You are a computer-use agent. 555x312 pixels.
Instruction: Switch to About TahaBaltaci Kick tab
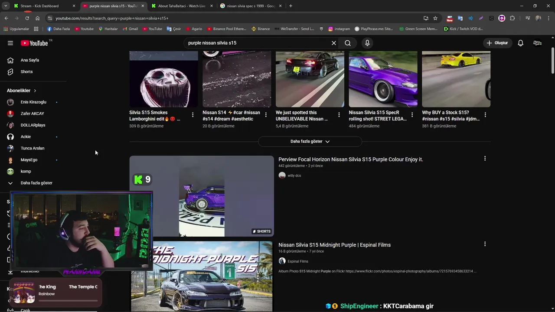[x=182, y=6]
